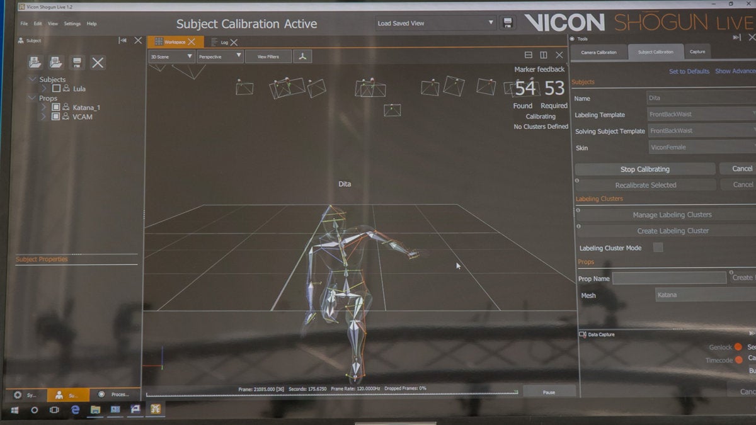
Task: Click the remove subject X icon
Action: click(98, 62)
